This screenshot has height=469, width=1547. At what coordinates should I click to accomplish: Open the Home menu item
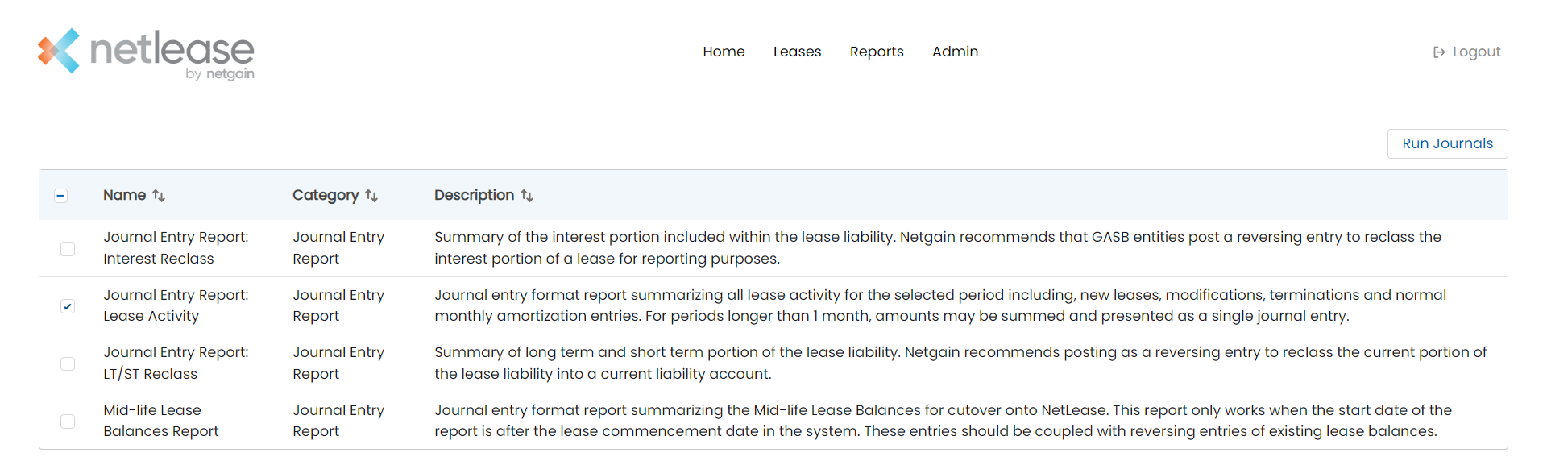coord(724,52)
